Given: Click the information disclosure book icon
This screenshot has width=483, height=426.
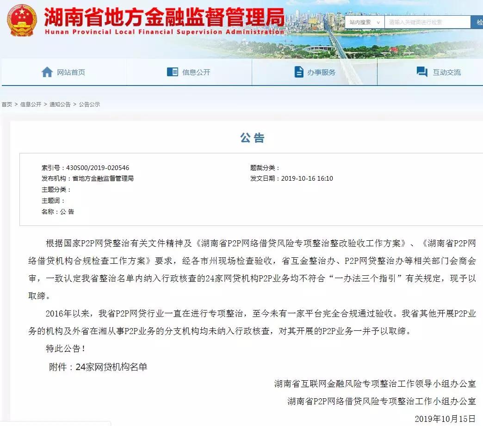Looking at the screenshot, I should [x=173, y=72].
